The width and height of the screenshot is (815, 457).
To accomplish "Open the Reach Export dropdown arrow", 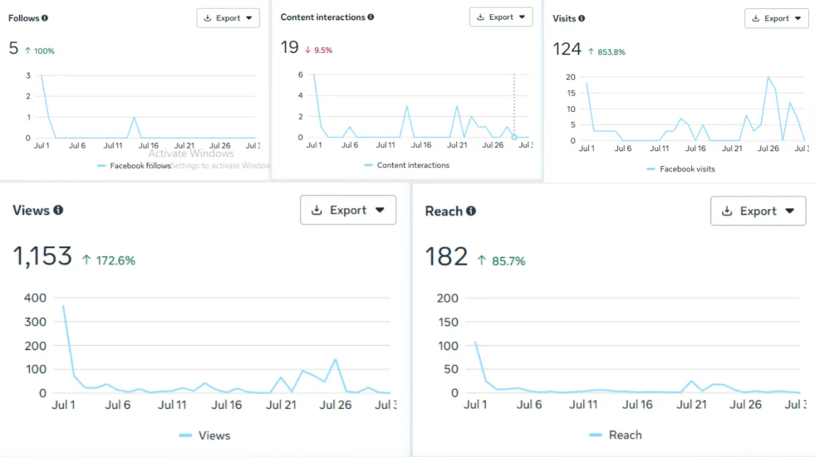I will tap(790, 211).
